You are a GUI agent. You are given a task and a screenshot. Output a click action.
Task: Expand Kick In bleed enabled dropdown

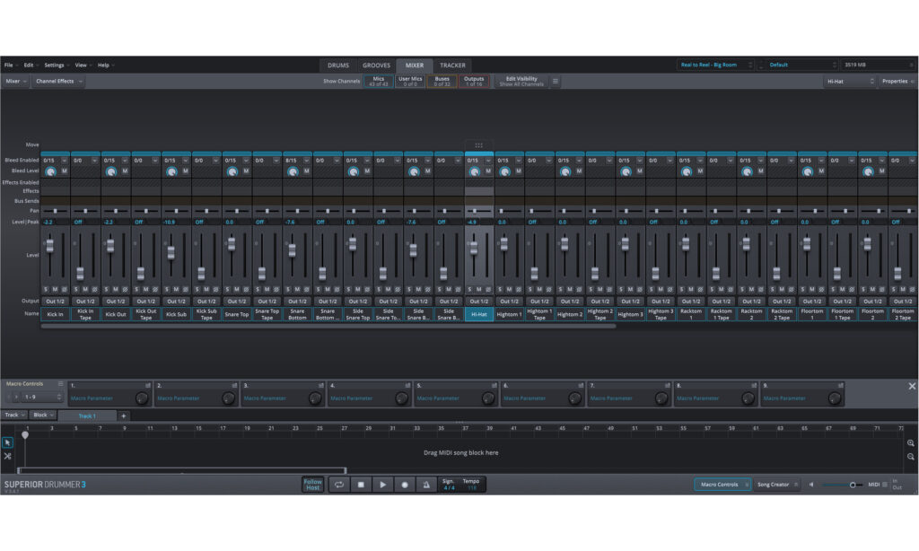pos(64,160)
